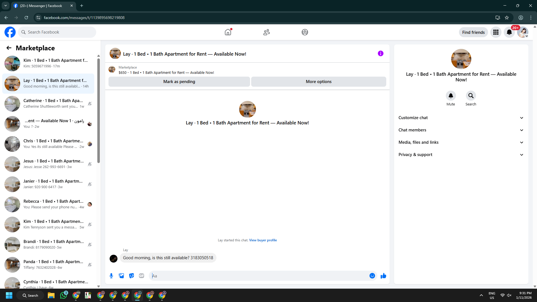Open the account profile picture menu

(522, 32)
